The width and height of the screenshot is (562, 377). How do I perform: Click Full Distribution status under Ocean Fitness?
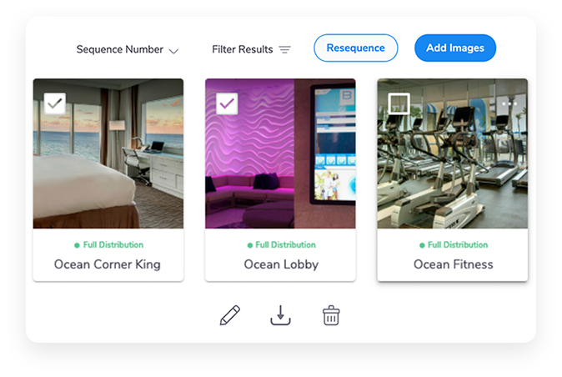[454, 244]
